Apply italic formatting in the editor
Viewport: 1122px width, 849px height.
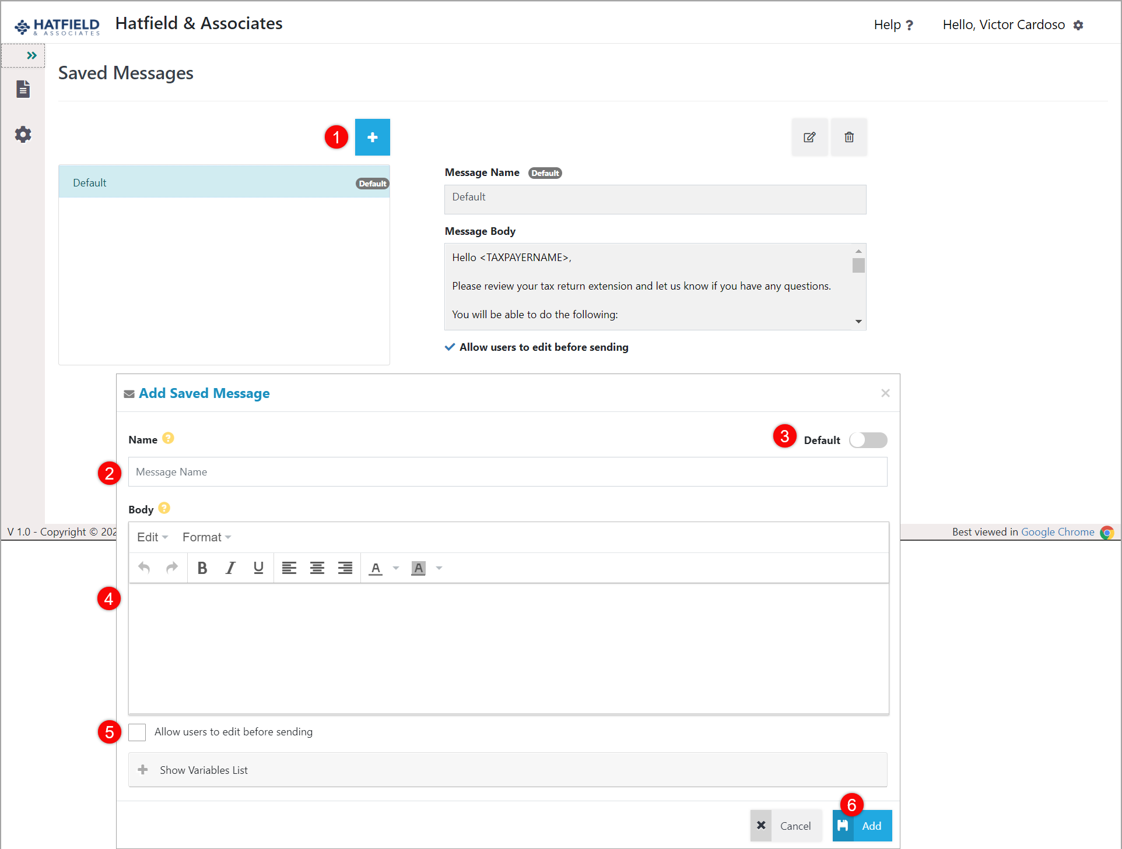230,568
